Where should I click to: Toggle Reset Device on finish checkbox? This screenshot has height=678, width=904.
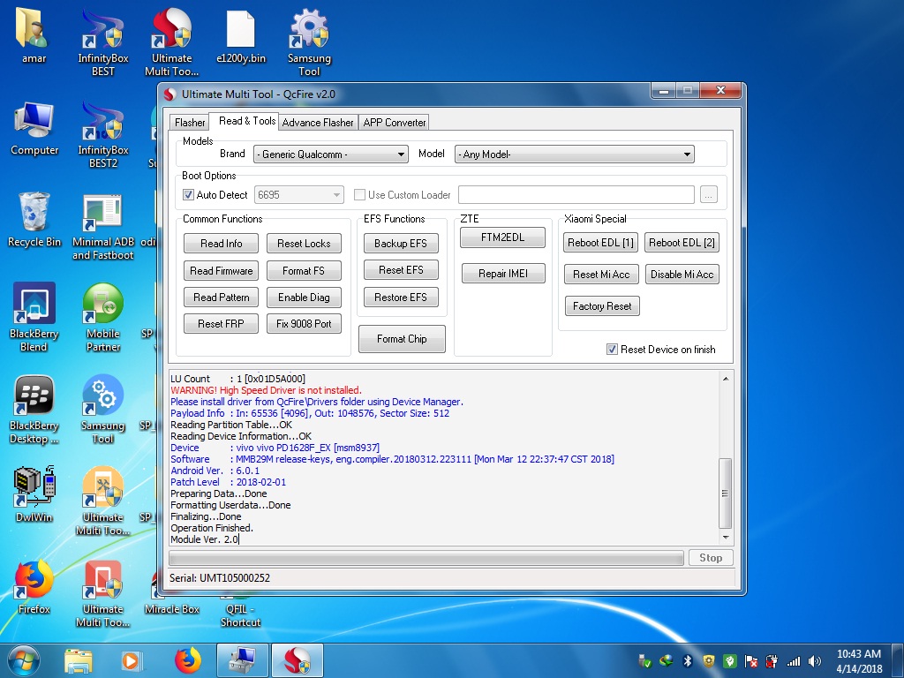(612, 350)
